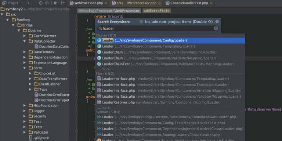Open the DoctrineOrmTypeGuesser file in tree
The image size is (282, 141).
tap(52, 100)
